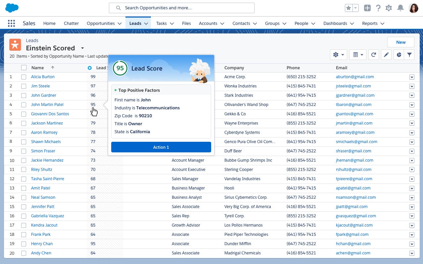Select the Jim Steele row checkbox
Image resolution: width=423 pixels, height=264 pixels.
tap(23, 86)
